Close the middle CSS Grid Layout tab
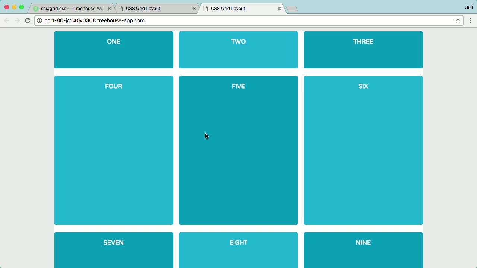The width and height of the screenshot is (477, 268). (x=194, y=9)
